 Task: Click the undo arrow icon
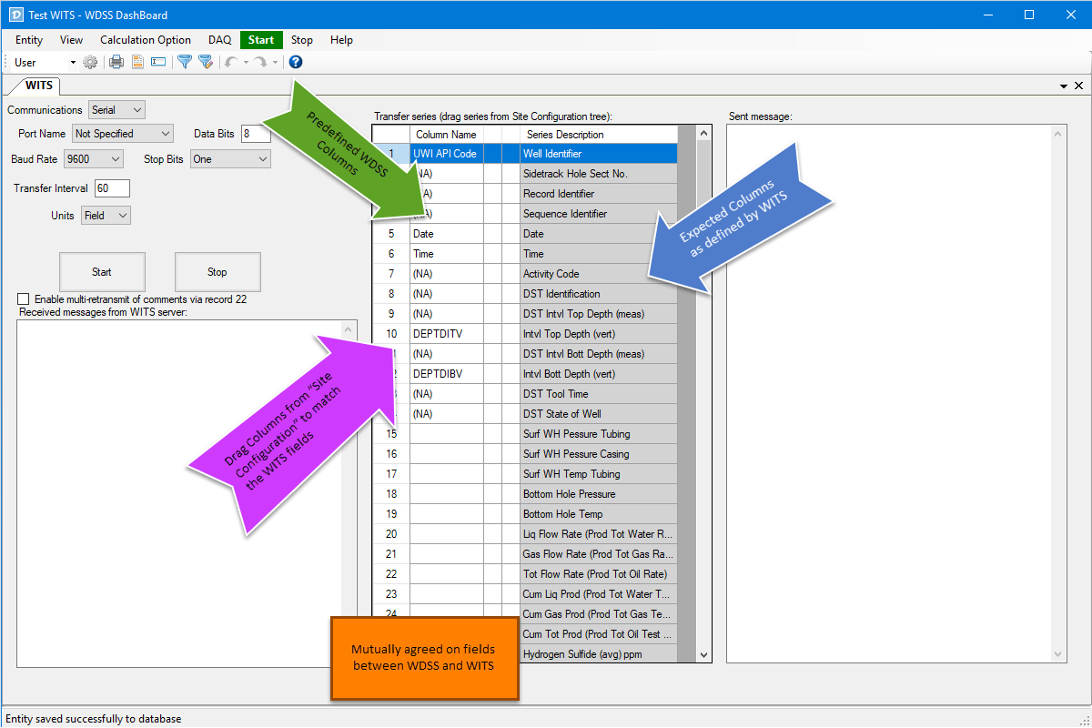(231, 62)
